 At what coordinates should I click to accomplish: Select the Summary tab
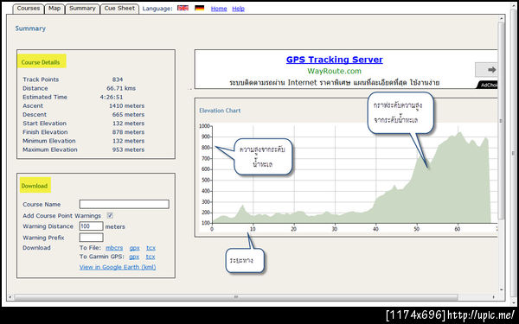pos(82,9)
